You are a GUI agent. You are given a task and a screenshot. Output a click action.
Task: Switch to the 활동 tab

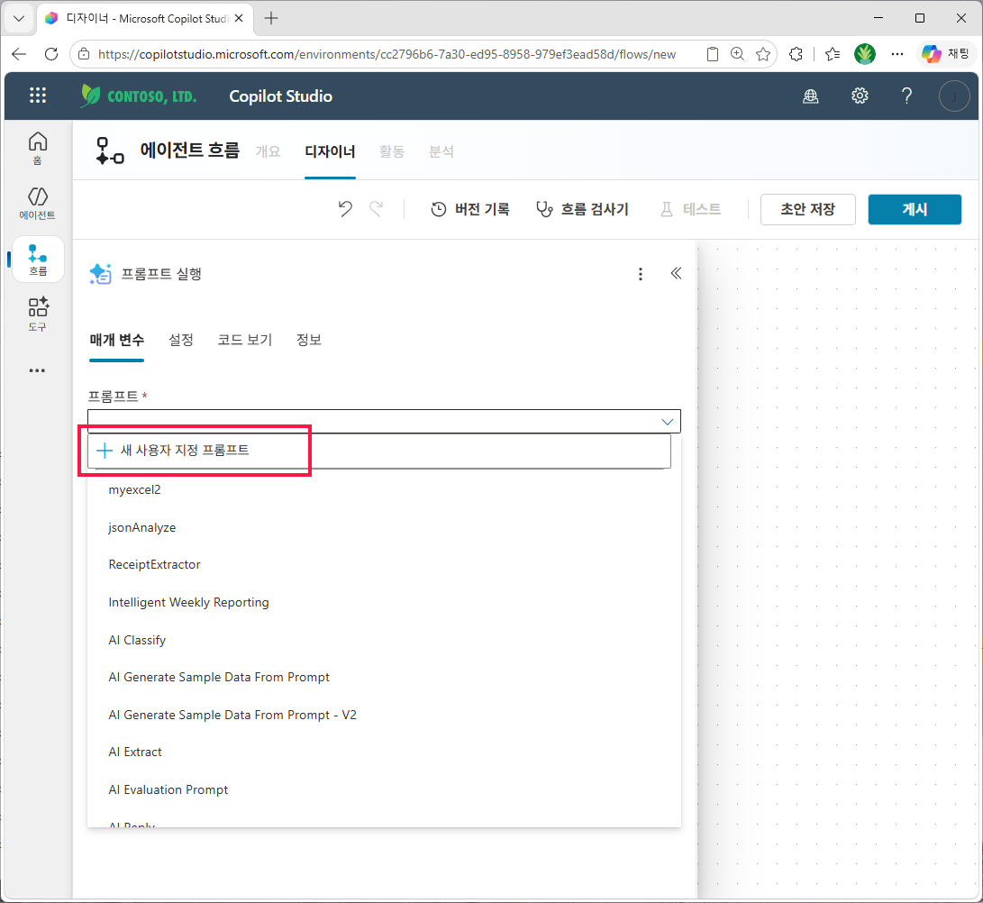point(392,151)
